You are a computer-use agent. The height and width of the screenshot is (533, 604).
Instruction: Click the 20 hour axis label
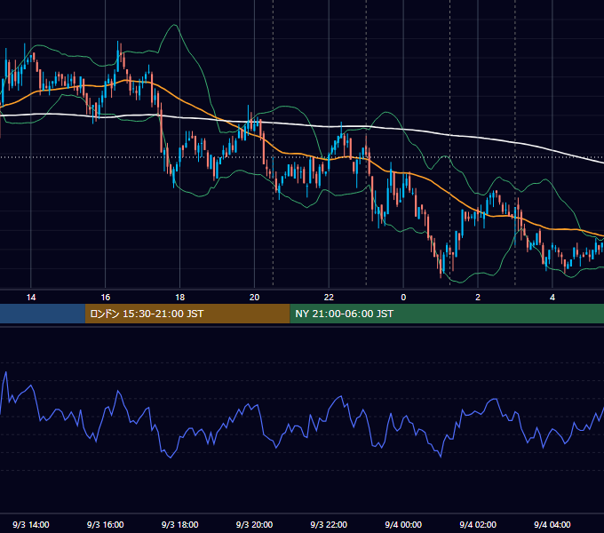[254, 298]
